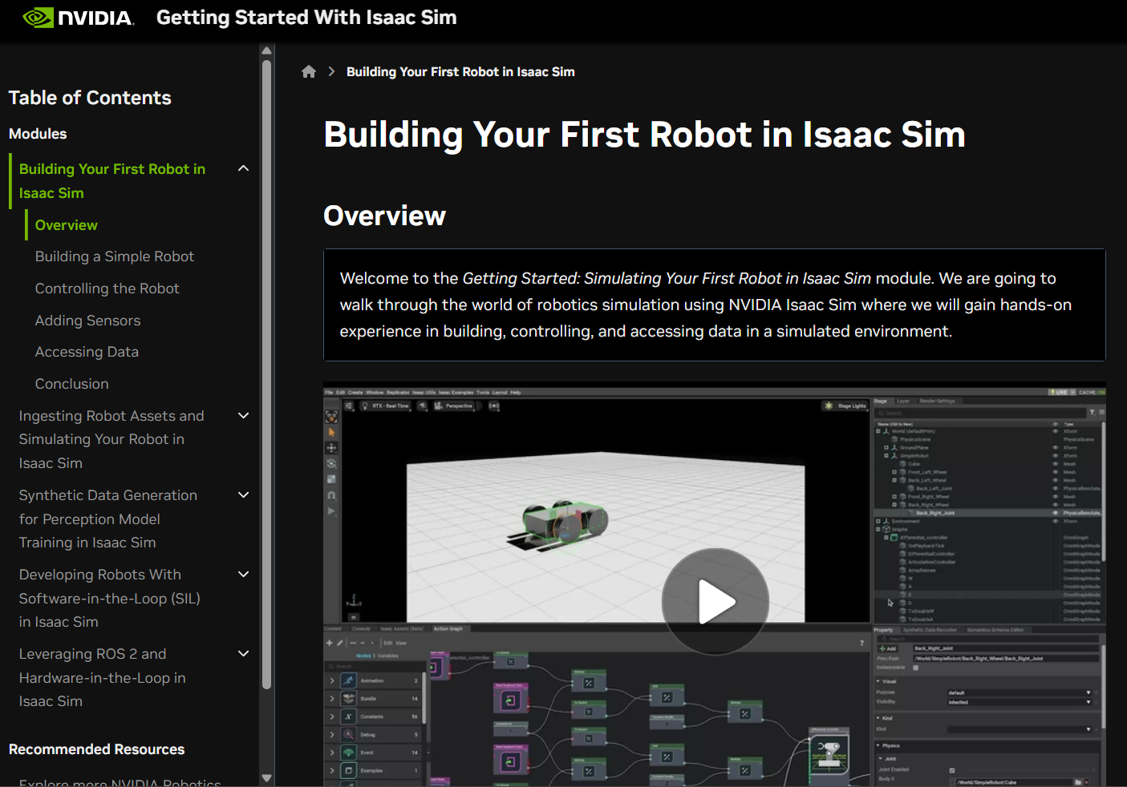Click the Getting Started With Isaac Sim title
Screen dimensions: 1127x787
306,18
